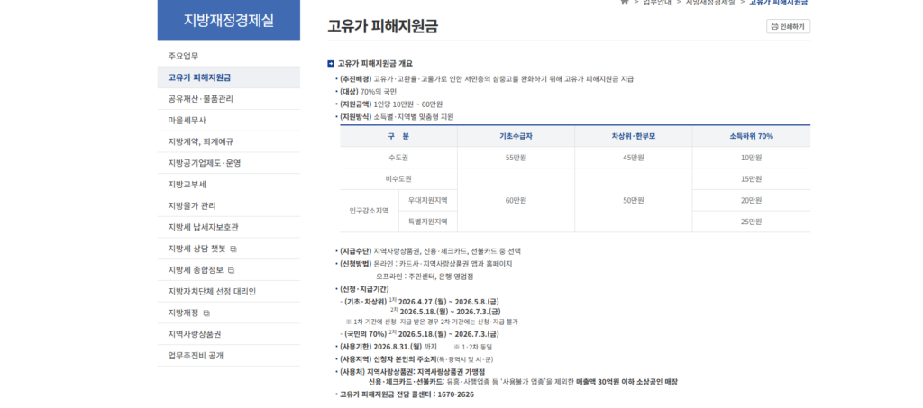Click the 차상위·한부모 column header
This screenshot has height=408, width=923.
pos(634,136)
